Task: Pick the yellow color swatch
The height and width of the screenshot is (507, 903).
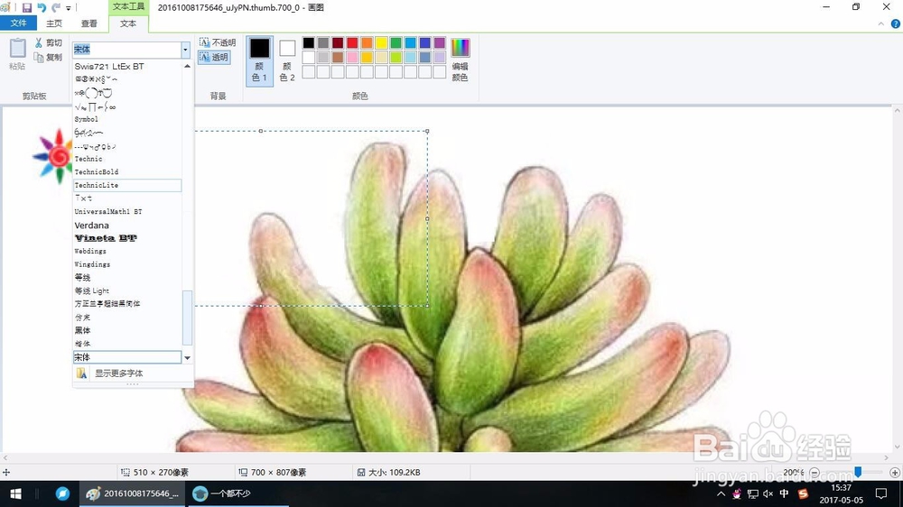Action: point(381,42)
